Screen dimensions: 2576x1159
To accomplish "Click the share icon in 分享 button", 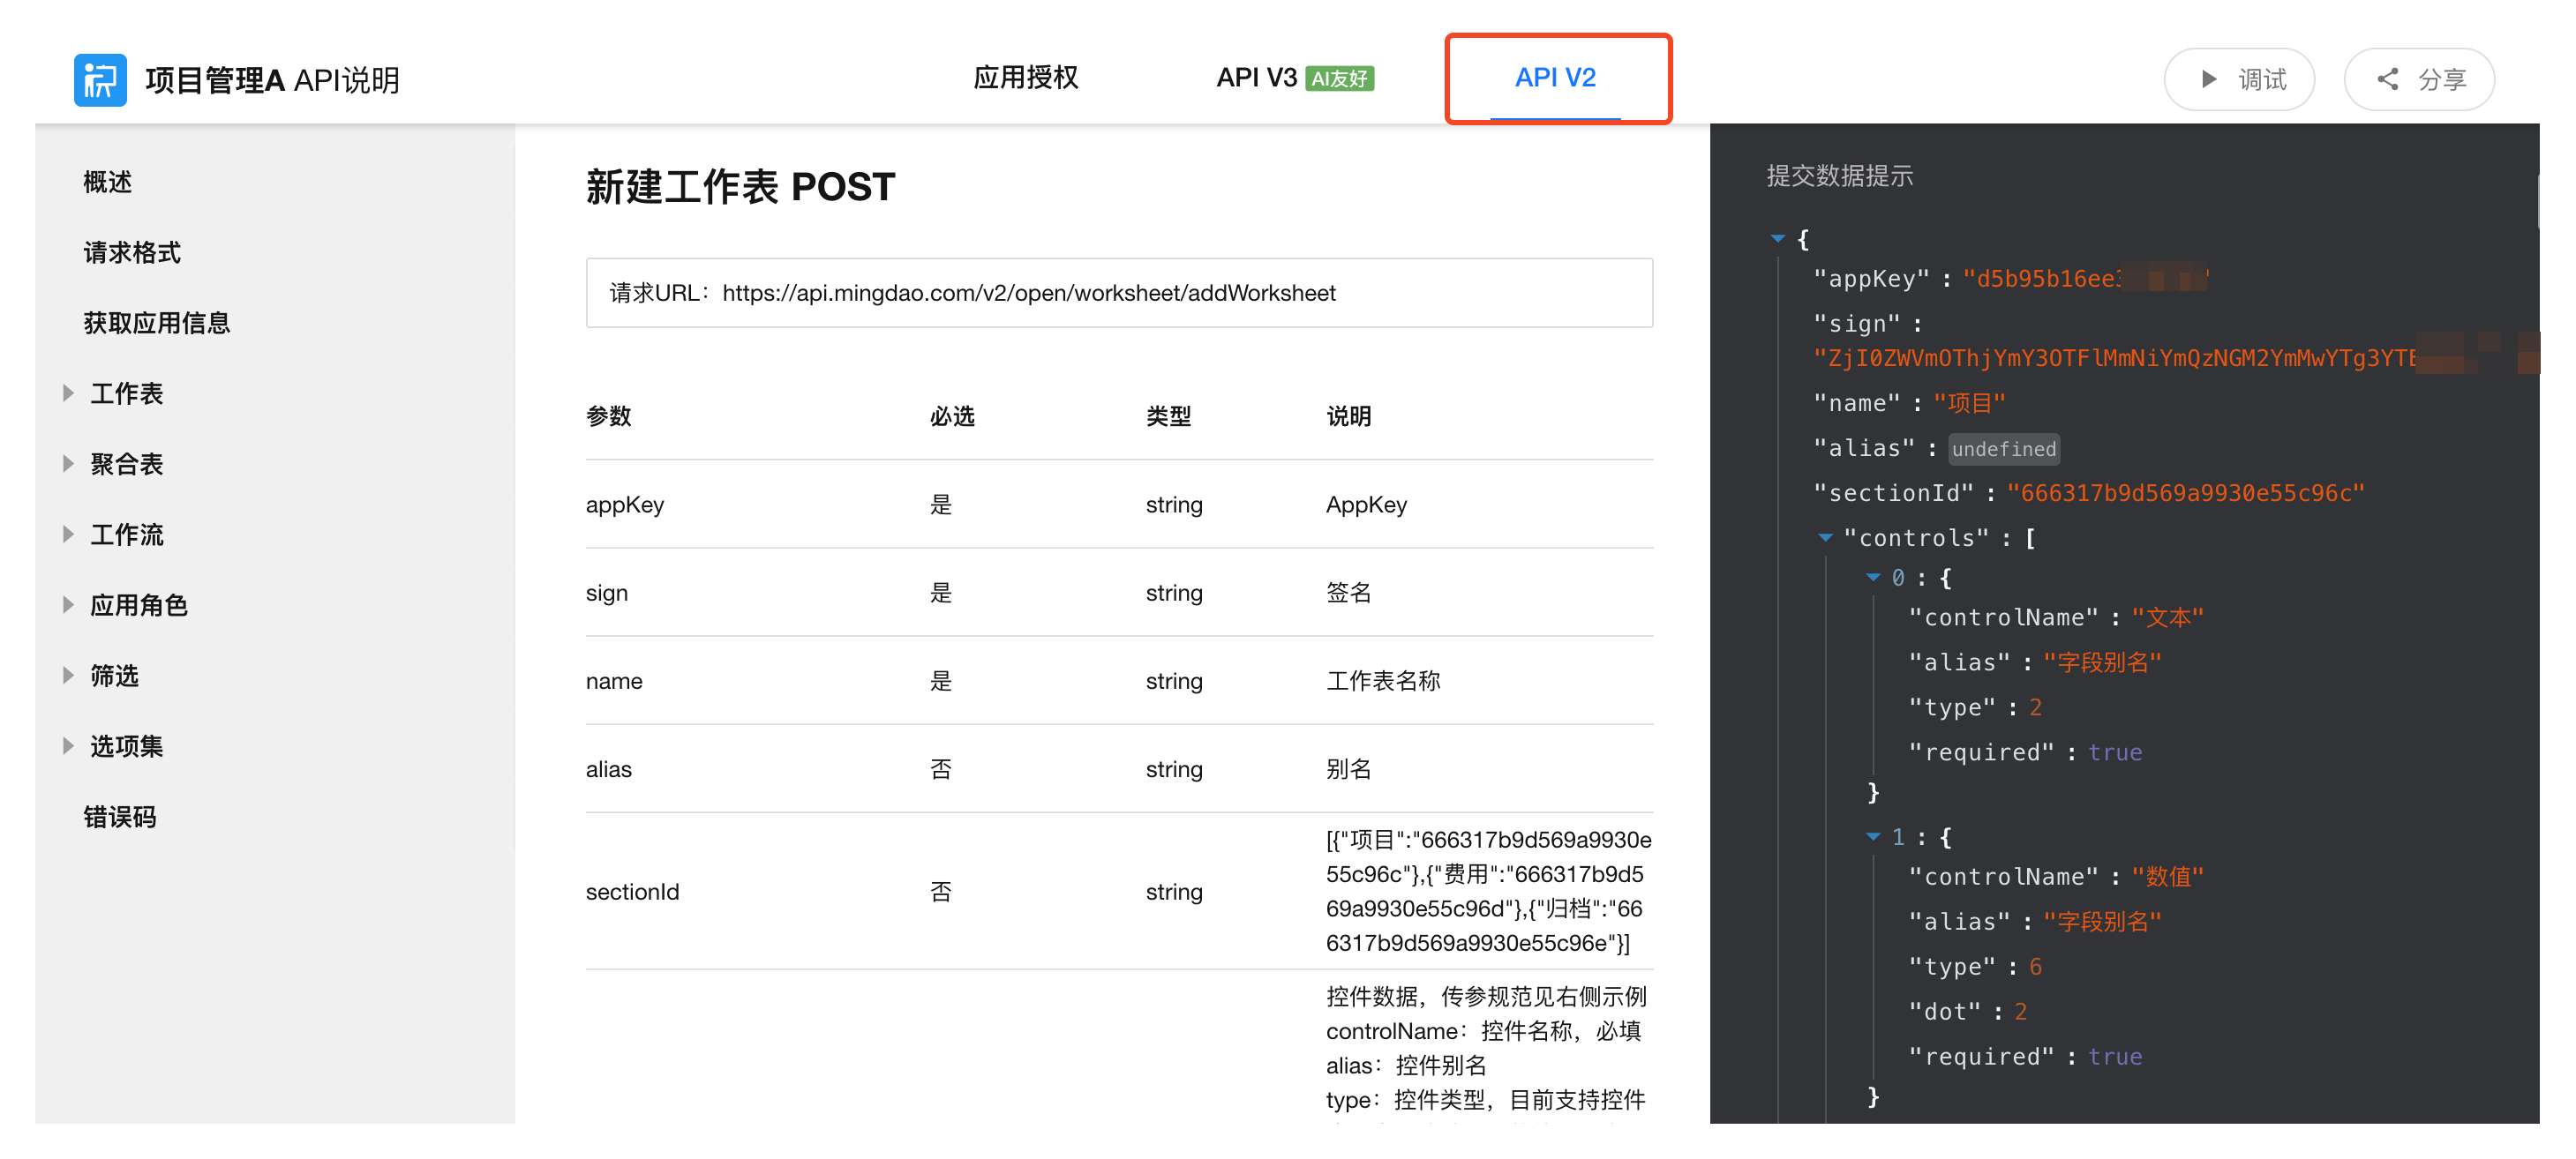I will (x=2388, y=79).
